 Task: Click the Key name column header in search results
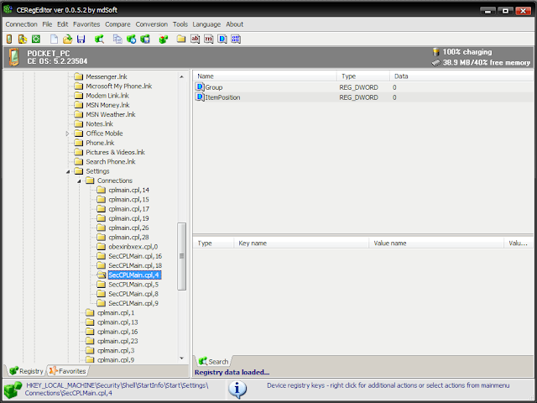(x=301, y=243)
